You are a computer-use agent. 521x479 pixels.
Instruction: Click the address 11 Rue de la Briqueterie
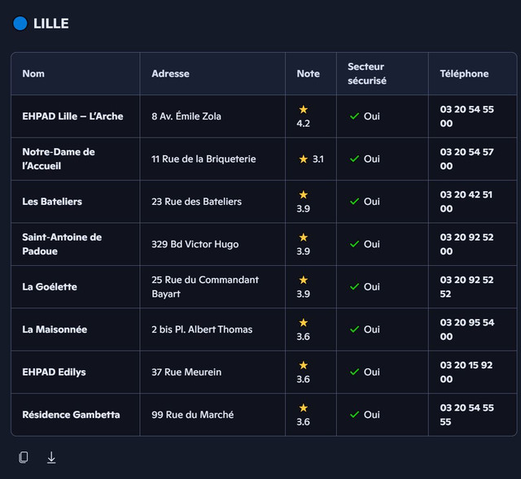204,159
